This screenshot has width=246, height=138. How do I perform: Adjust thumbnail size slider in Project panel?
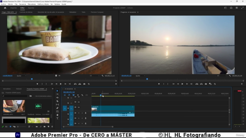[22, 127]
